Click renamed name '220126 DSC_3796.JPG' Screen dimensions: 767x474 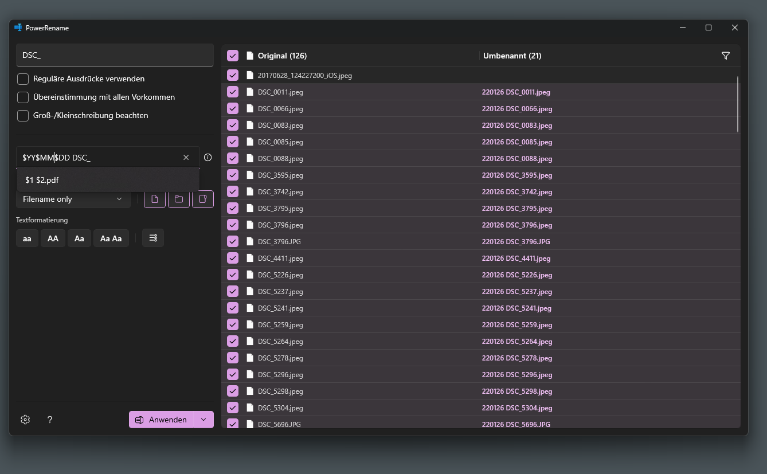(516, 241)
